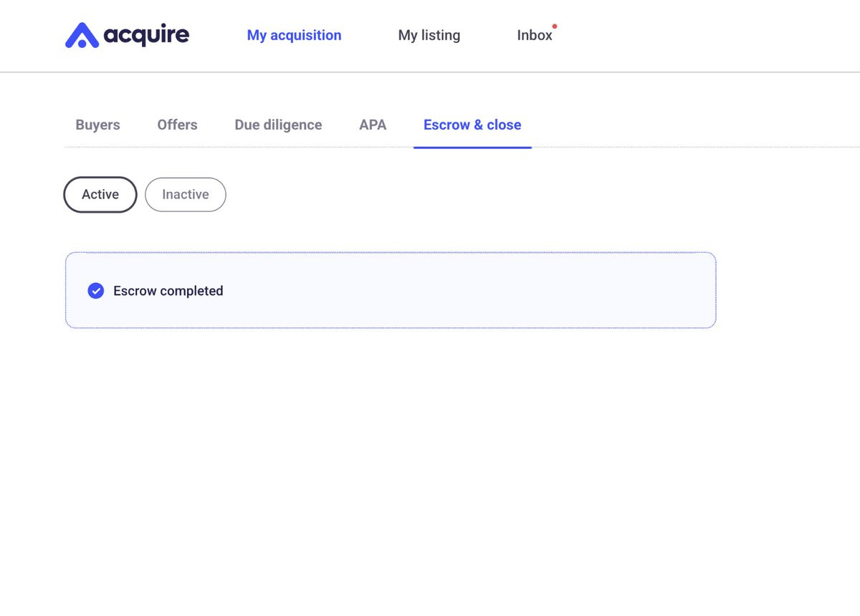Select the Escrow & close tab
The height and width of the screenshot is (616, 860).
[472, 125]
